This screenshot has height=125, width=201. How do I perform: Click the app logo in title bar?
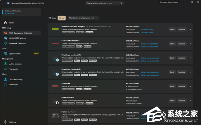tap(8, 3)
